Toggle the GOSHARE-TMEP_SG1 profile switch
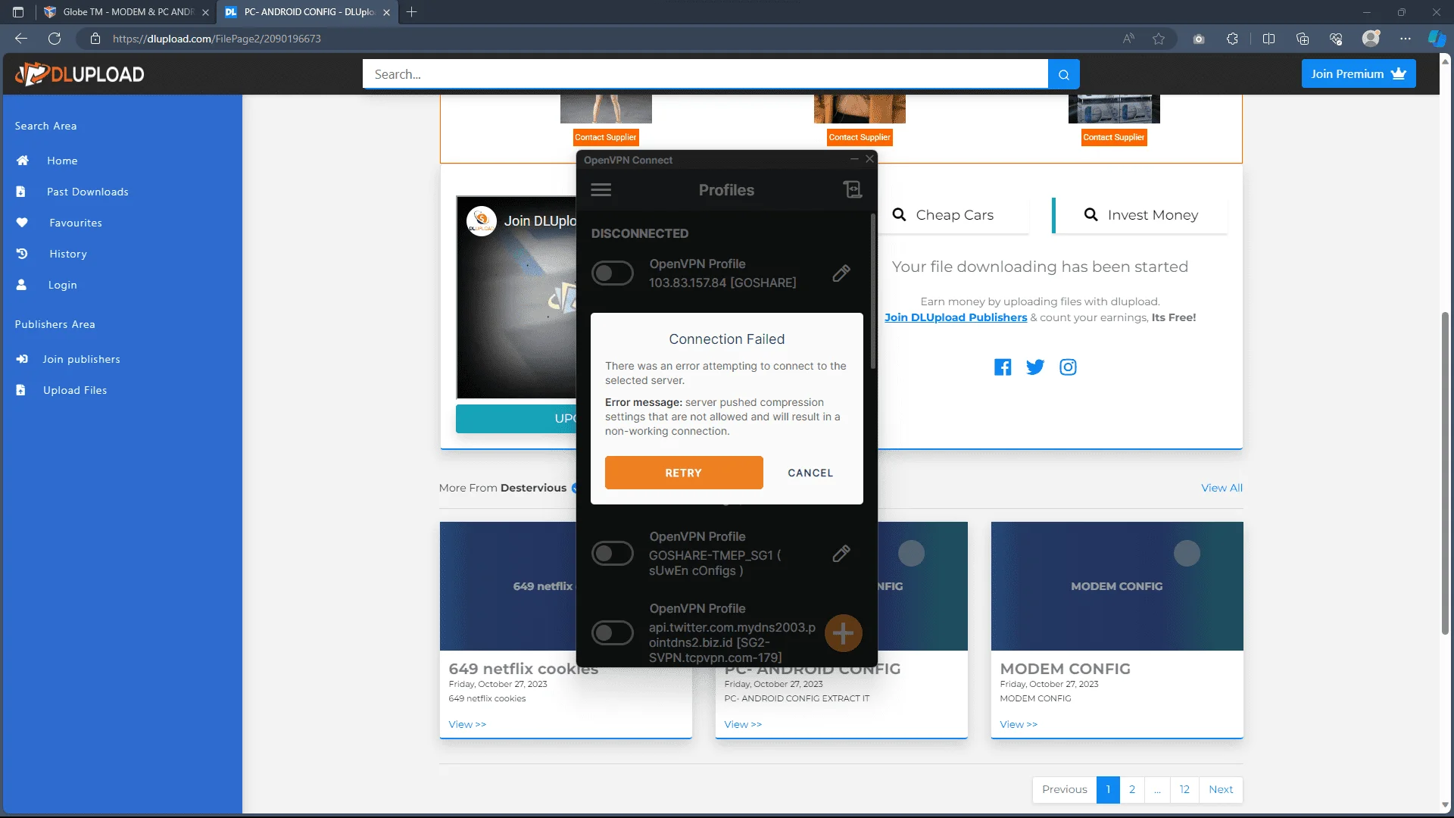Image resolution: width=1454 pixels, height=818 pixels. [613, 554]
